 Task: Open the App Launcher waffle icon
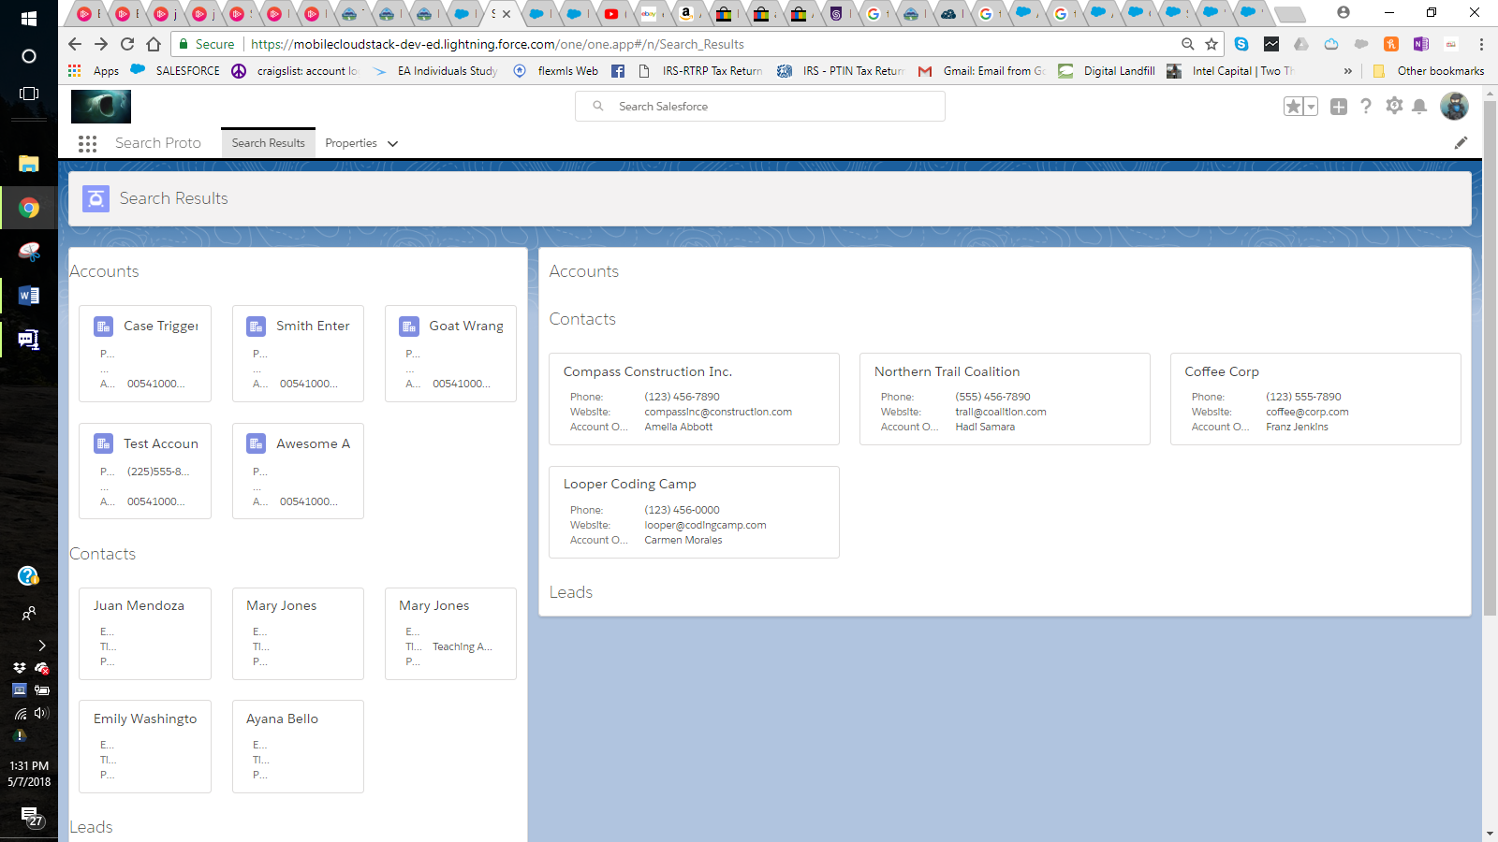[x=87, y=143]
